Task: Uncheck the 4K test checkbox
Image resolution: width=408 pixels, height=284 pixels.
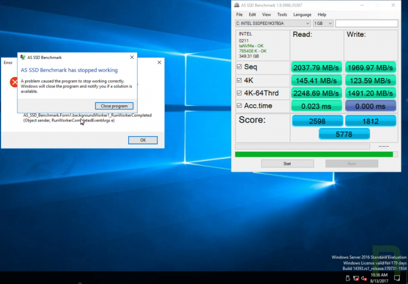Action: [x=240, y=80]
